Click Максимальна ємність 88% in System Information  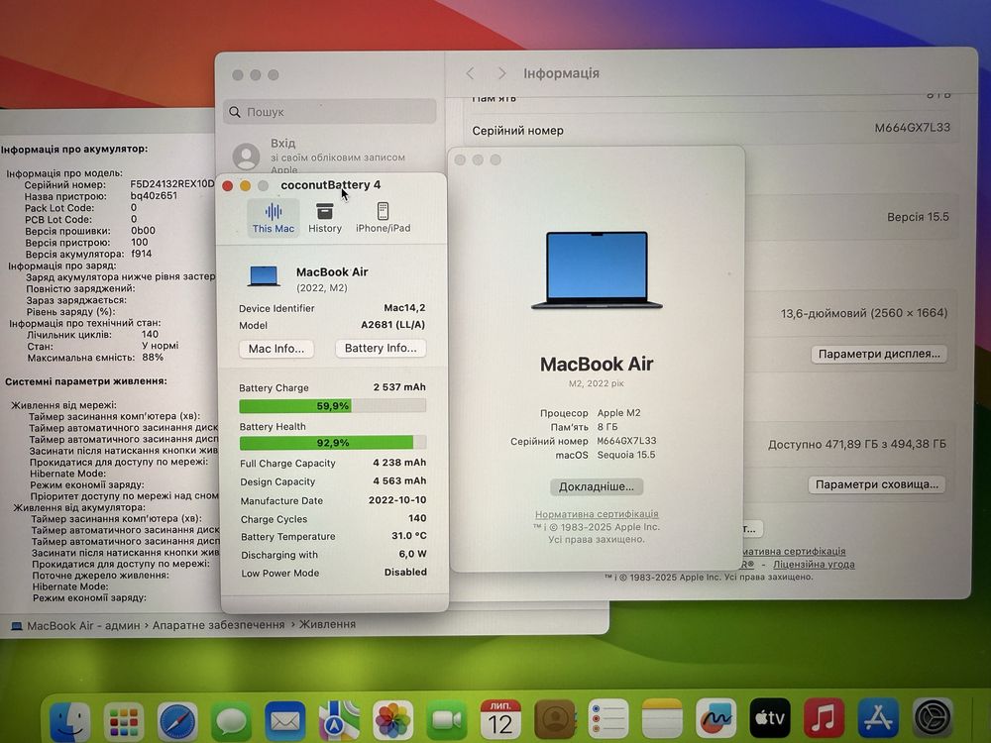click(x=95, y=358)
